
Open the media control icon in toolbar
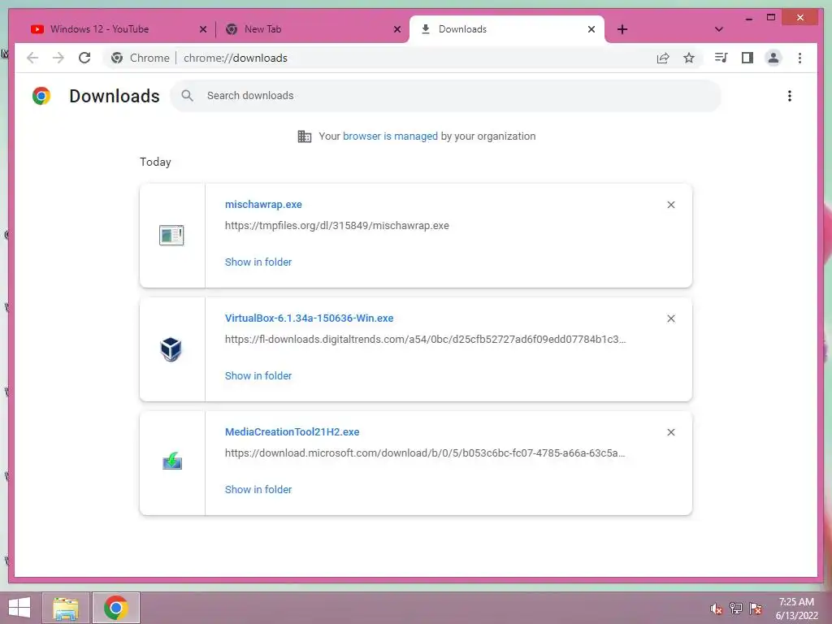coord(721,58)
